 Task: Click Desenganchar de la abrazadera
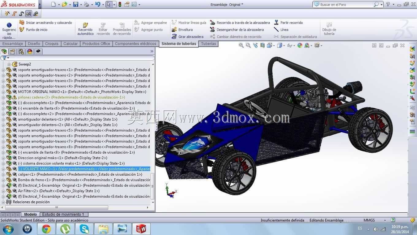coord(237,30)
